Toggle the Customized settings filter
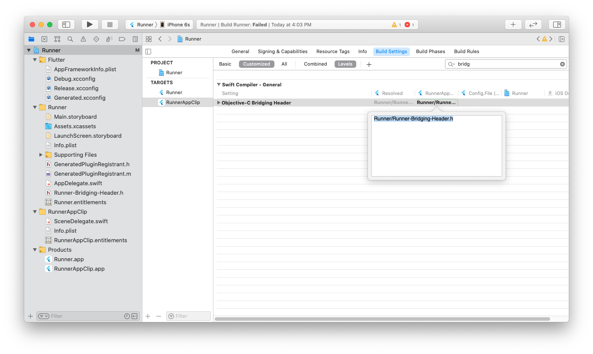This screenshot has width=593, height=354. (256, 64)
